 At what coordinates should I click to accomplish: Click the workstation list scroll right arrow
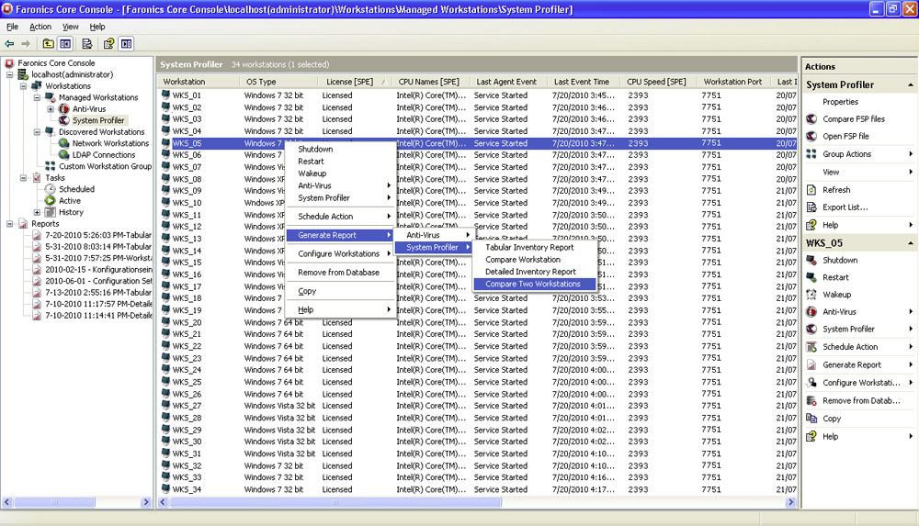point(791,502)
